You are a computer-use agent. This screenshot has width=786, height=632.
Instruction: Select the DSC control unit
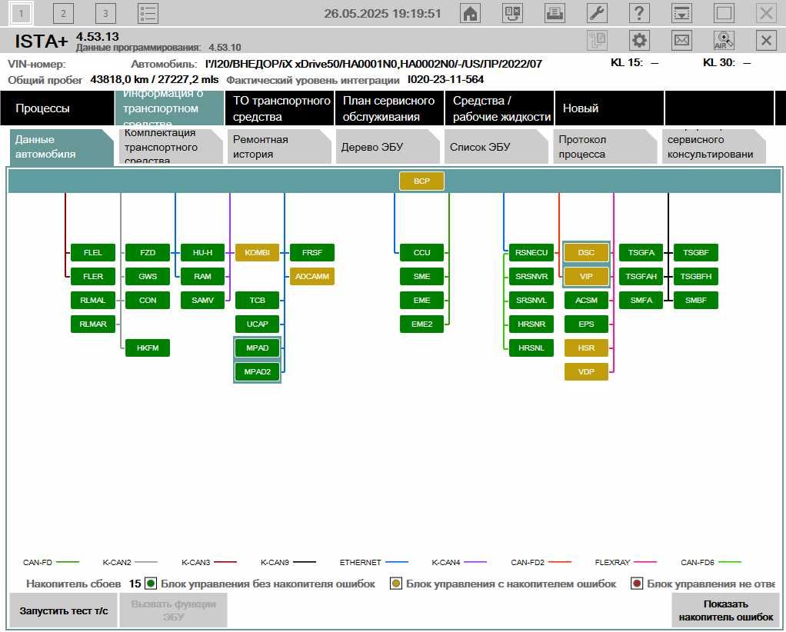tap(586, 253)
